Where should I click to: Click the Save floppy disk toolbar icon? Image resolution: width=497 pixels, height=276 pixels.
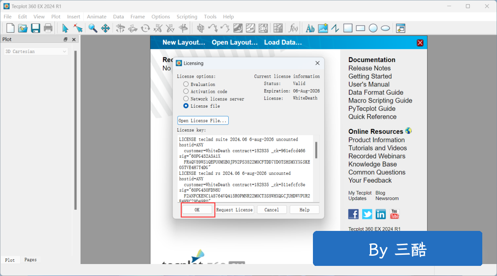click(35, 28)
